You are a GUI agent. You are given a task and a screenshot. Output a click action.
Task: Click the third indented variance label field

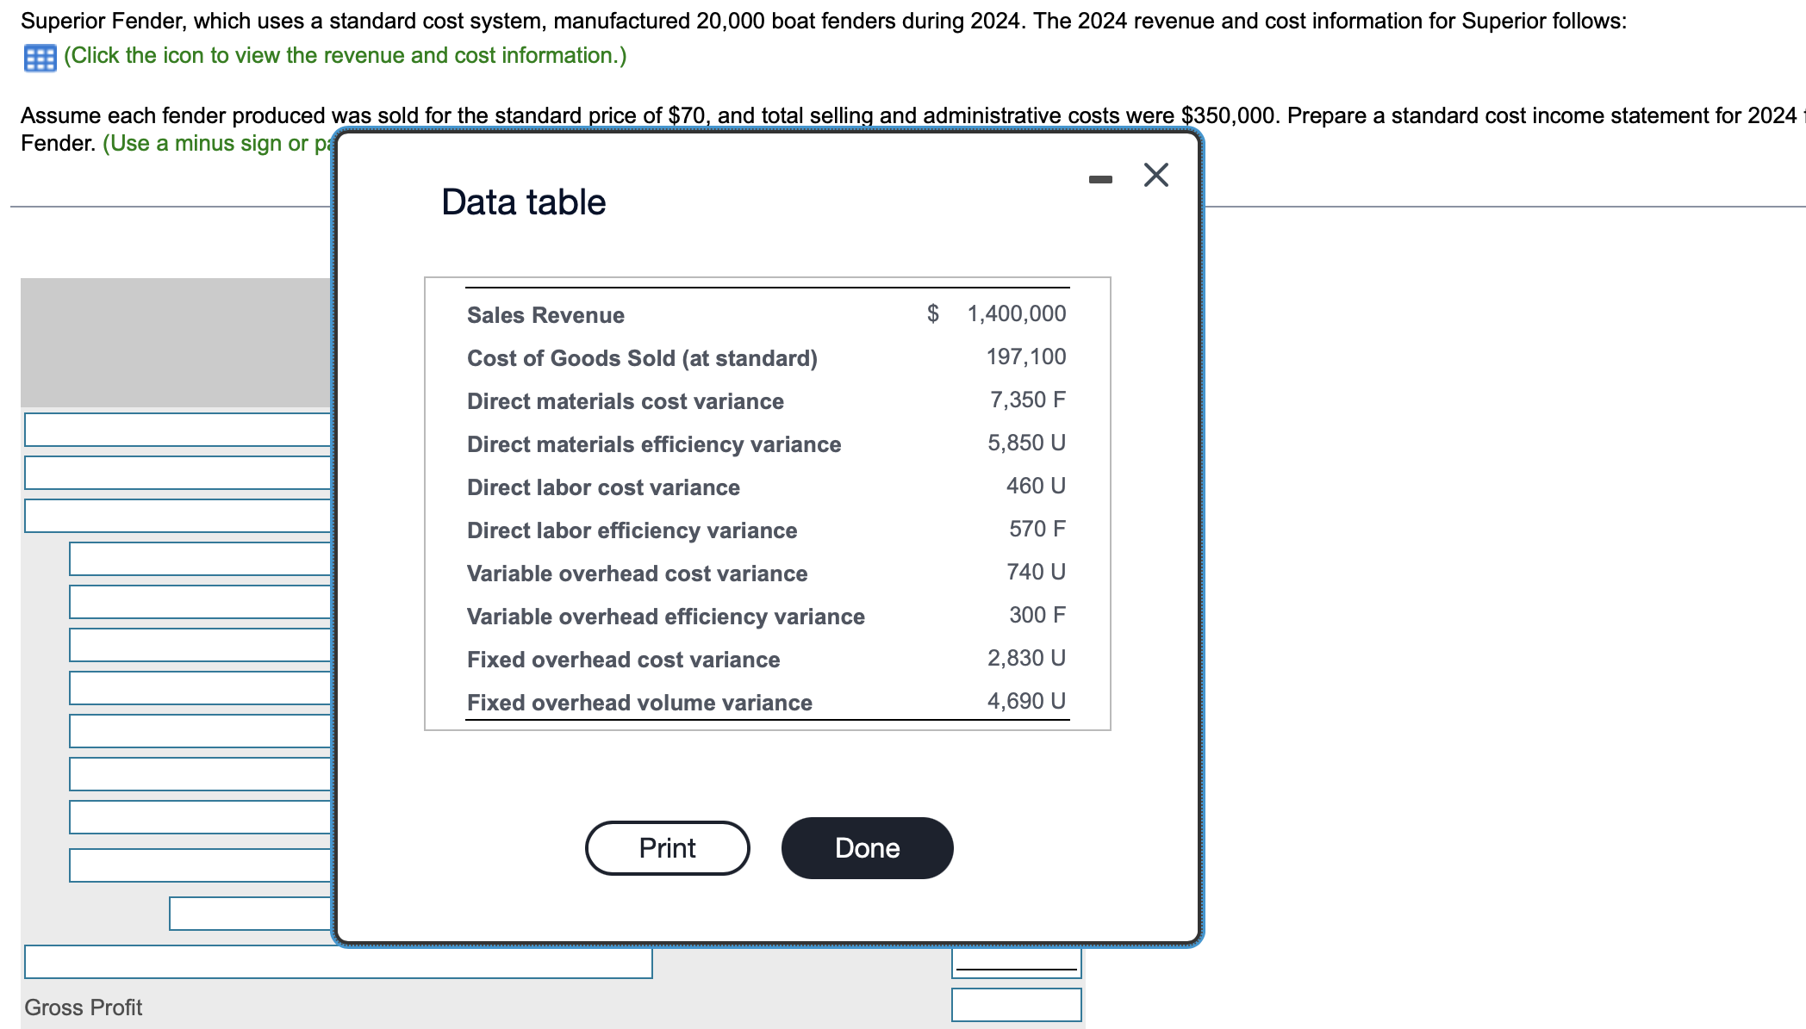(200, 645)
